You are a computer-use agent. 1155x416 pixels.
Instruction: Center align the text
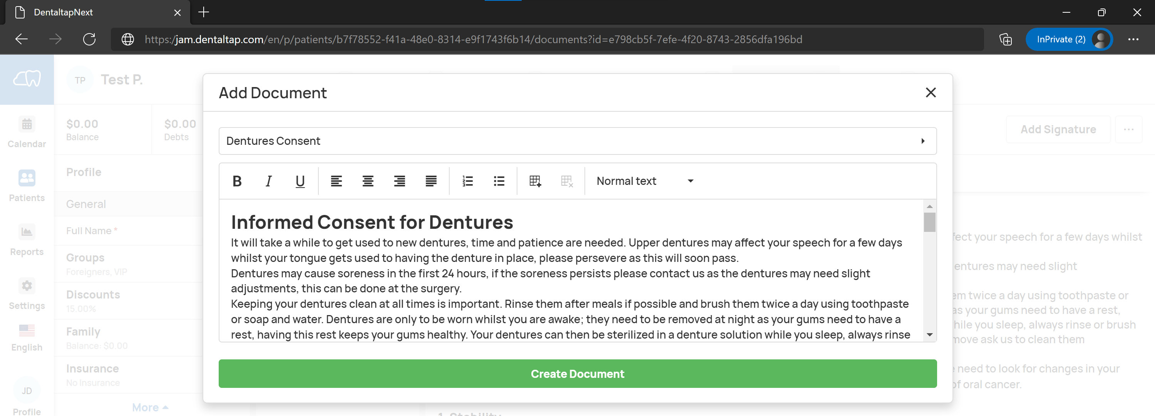[x=368, y=181]
